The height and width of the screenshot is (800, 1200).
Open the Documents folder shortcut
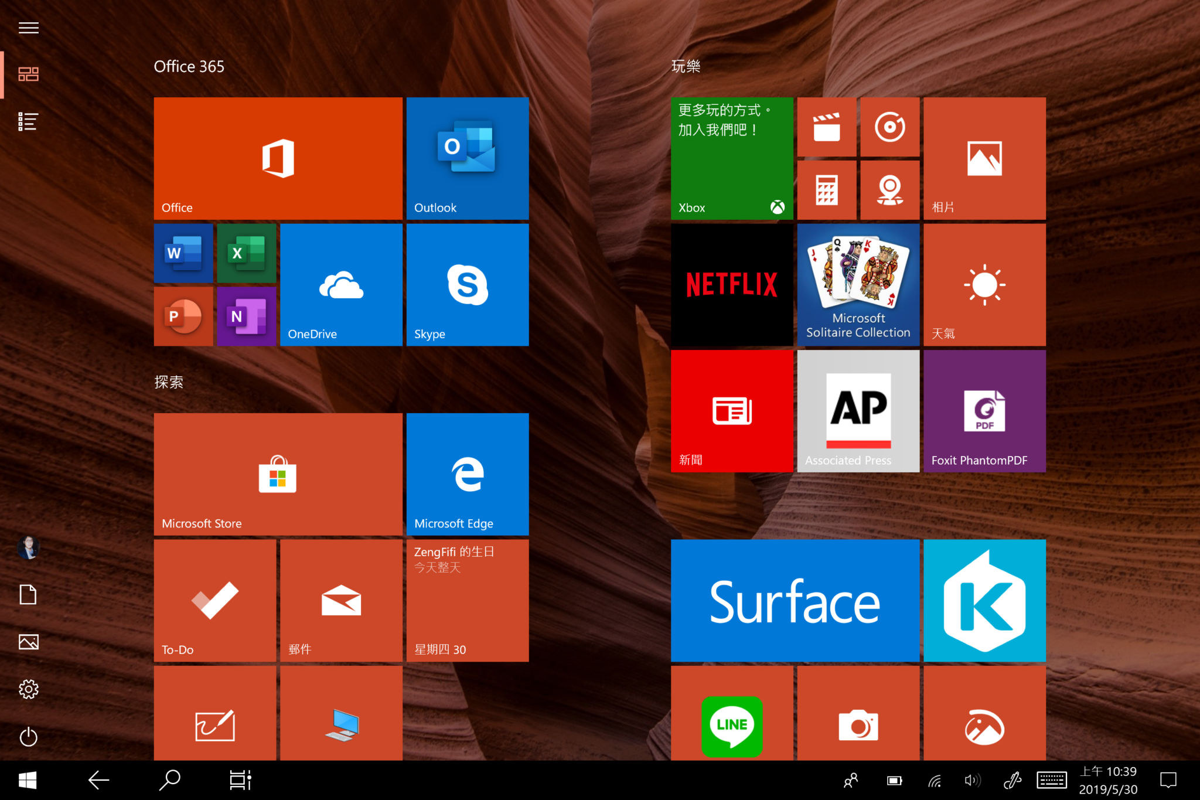(28, 595)
